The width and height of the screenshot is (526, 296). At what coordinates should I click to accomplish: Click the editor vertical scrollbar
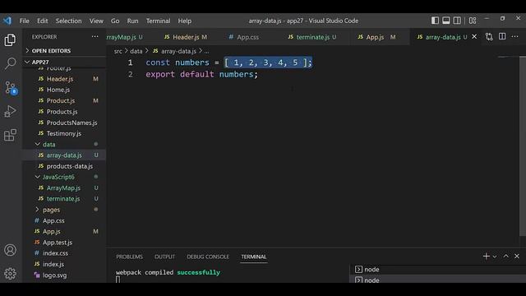523,146
